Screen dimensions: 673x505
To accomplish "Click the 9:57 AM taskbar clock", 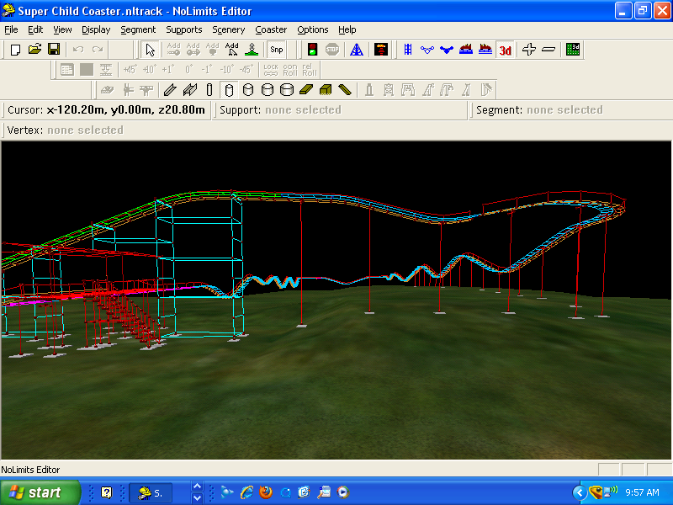I will [642, 492].
